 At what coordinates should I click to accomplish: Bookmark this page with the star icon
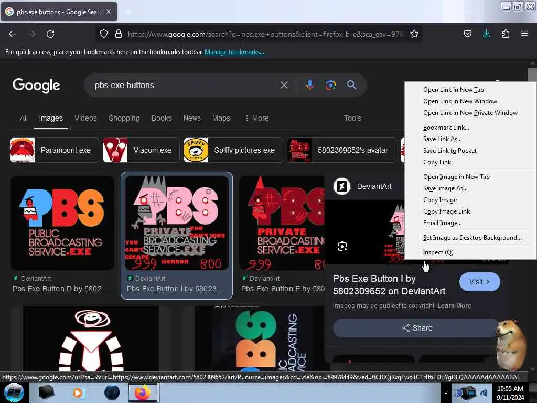click(414, 34)
